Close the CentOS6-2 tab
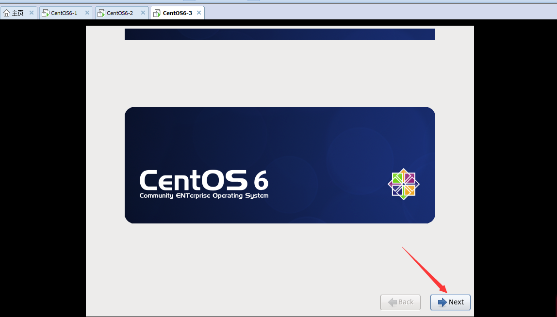The image size is (557, 317). (x=142, y=13)
